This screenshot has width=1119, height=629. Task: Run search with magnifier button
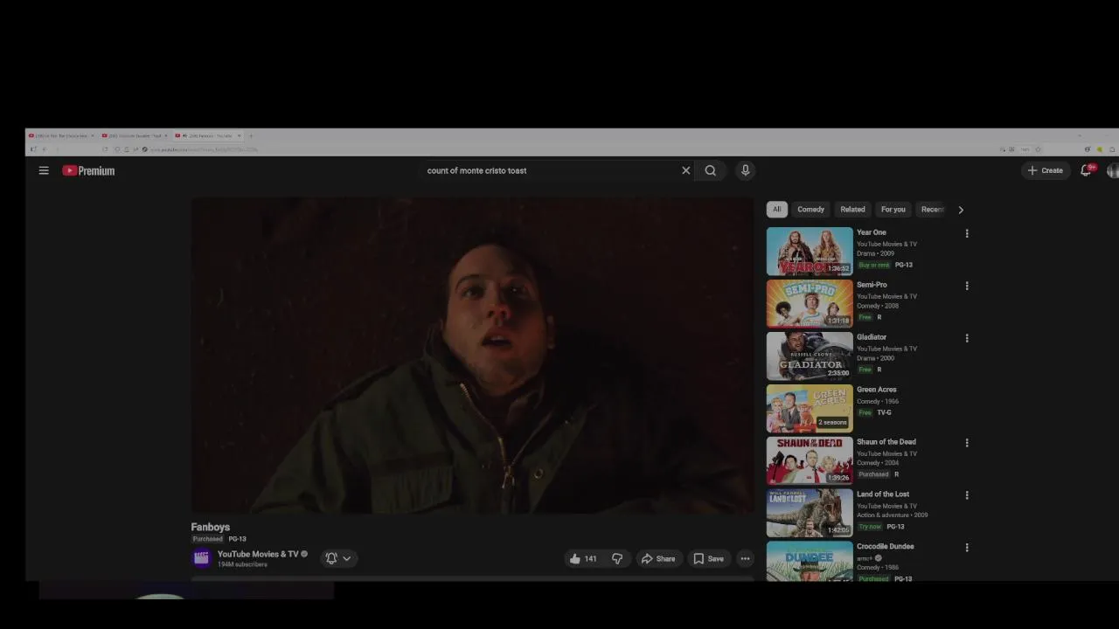[x=710, y=170]
